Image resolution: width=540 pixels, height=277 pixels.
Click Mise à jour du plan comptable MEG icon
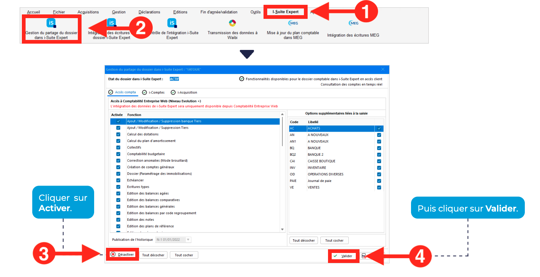[x=293, y=23]
